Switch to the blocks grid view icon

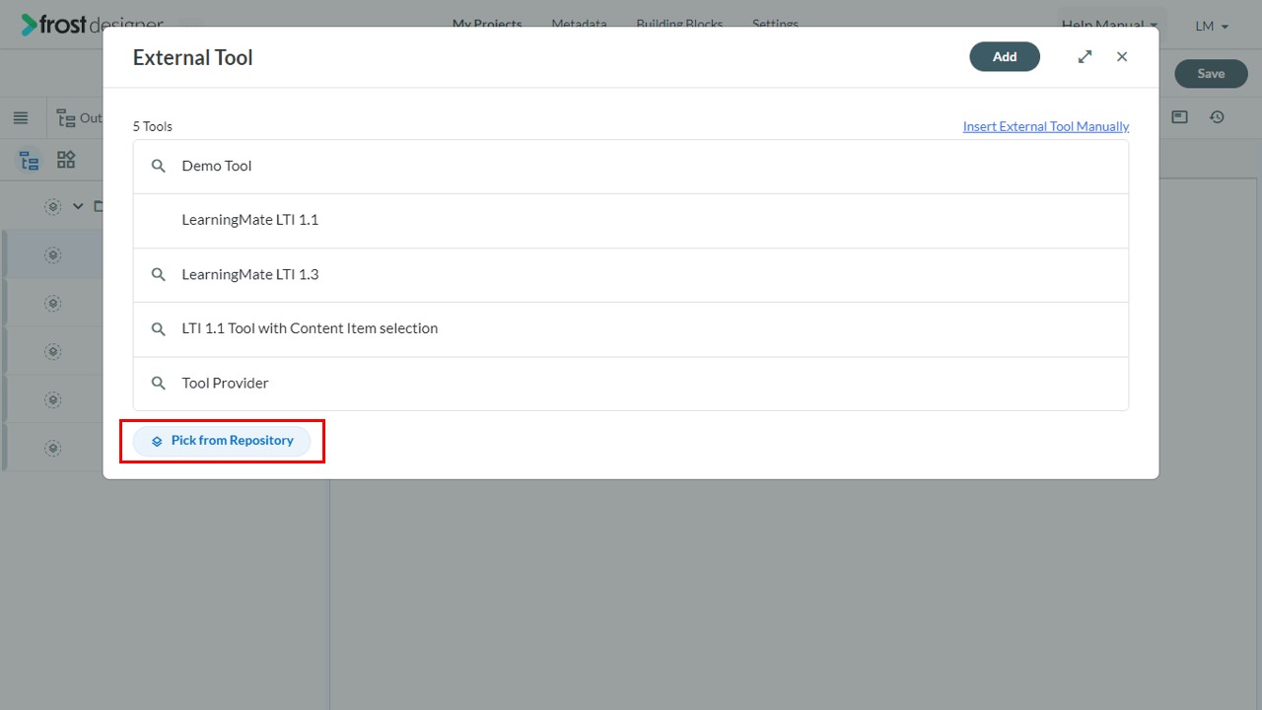(66, 160)
